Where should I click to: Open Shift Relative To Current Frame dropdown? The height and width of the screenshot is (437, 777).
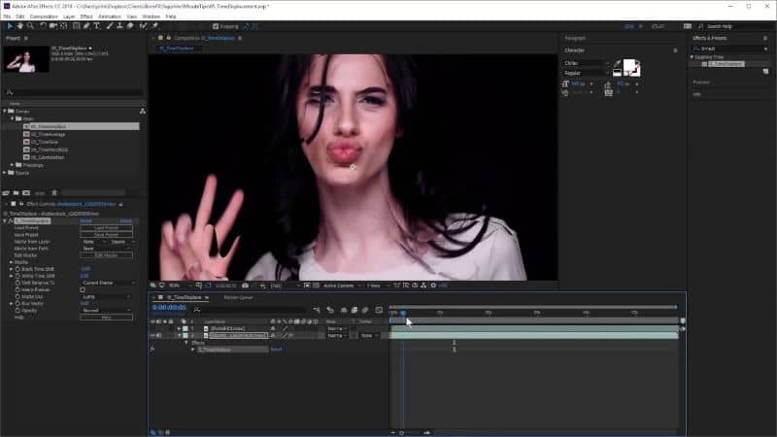click(x=109, y=283)
